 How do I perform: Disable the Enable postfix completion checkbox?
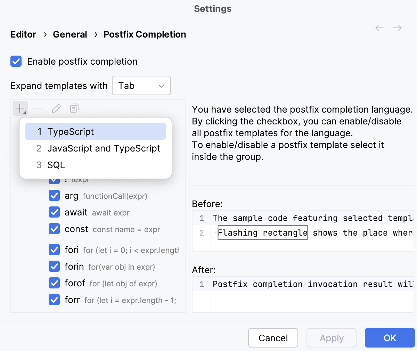pyautogui.click(x=16, y=61)
